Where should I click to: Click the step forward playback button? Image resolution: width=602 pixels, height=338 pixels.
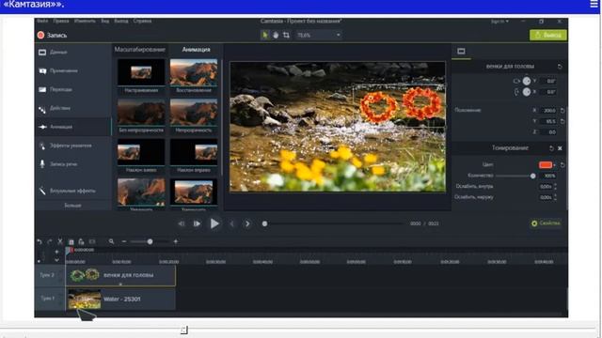coord(197,223)
